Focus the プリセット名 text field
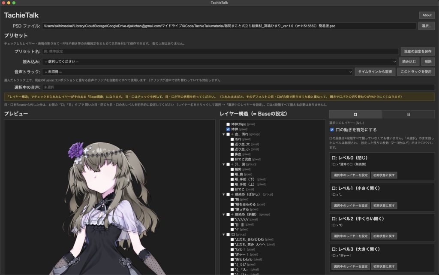The image size is (439, 275). [x=220, y=51]
